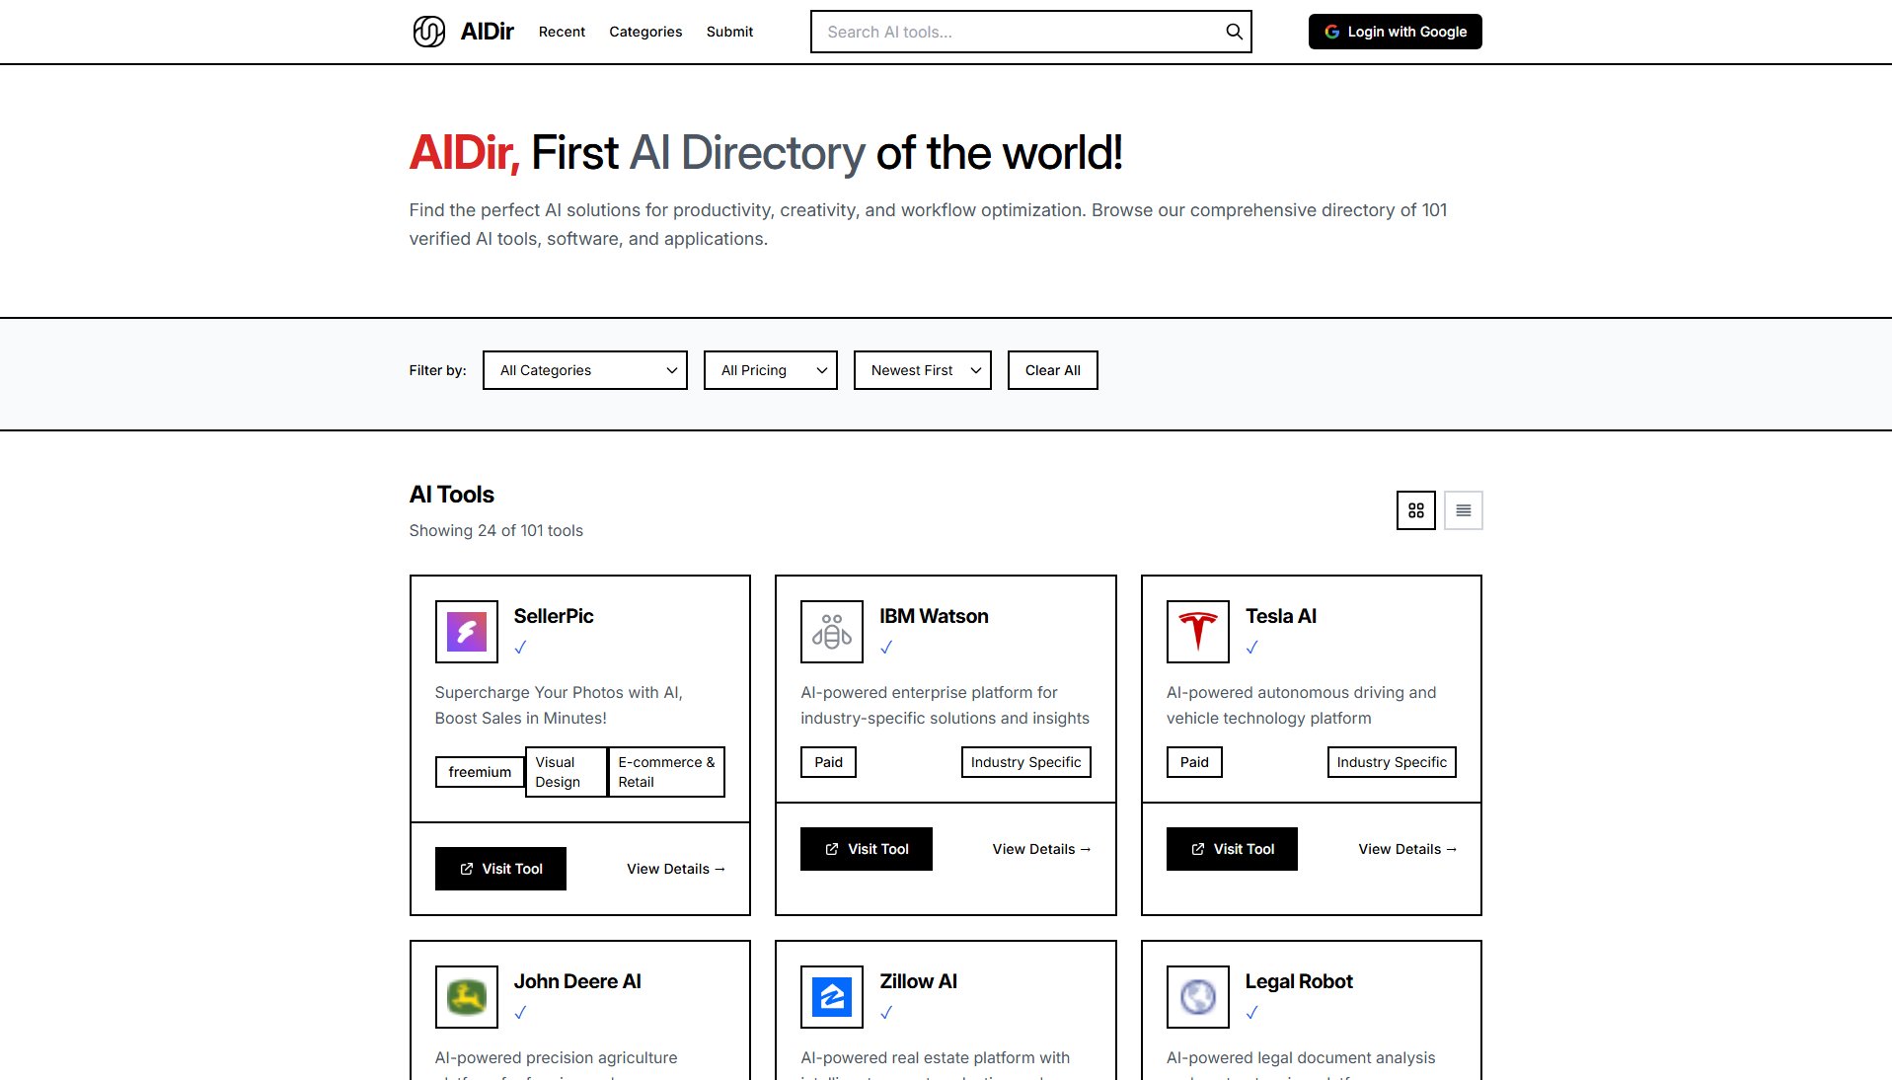Click the John Deere AI verified checkmark

520,1013
